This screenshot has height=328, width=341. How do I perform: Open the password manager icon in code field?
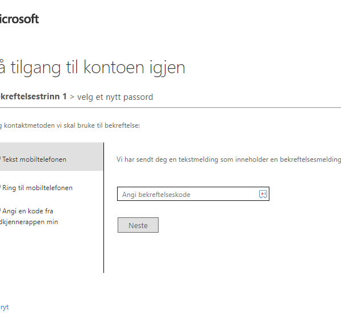point(263,194)
